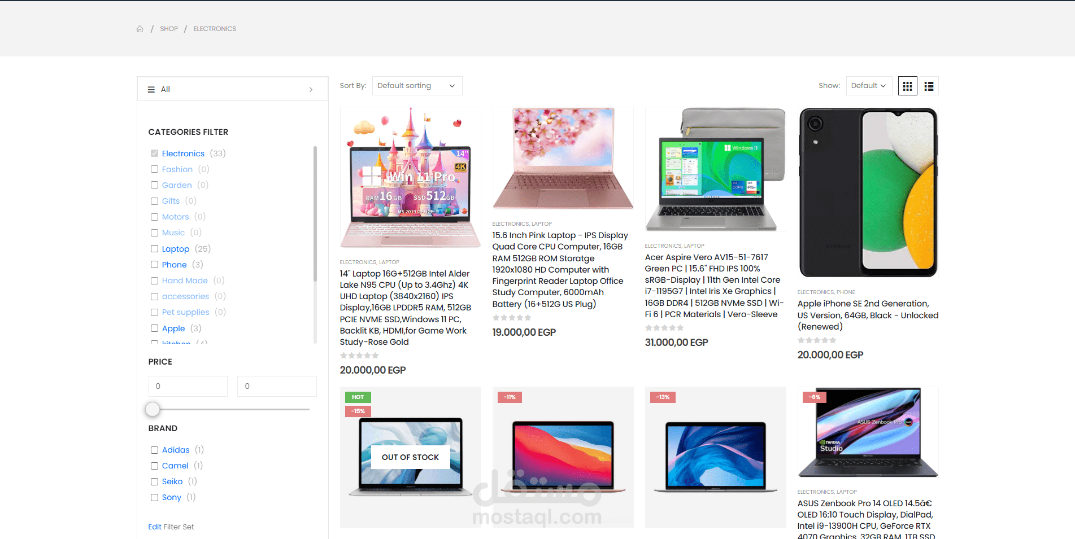
Task: Click the -8% discount badge
Action: pos(815,397)
